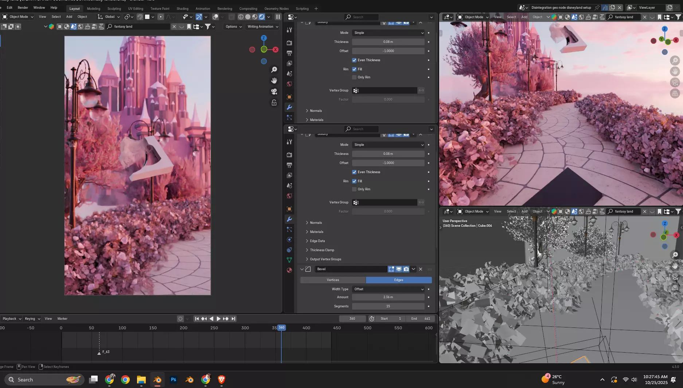The width and height of the screenshot is (683, 388).
Task: Click the camera view icon in left viewport
Action: (x=274, y=92)
